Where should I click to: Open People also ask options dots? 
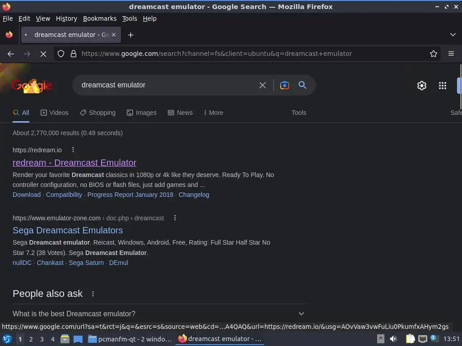coord(93,294)
